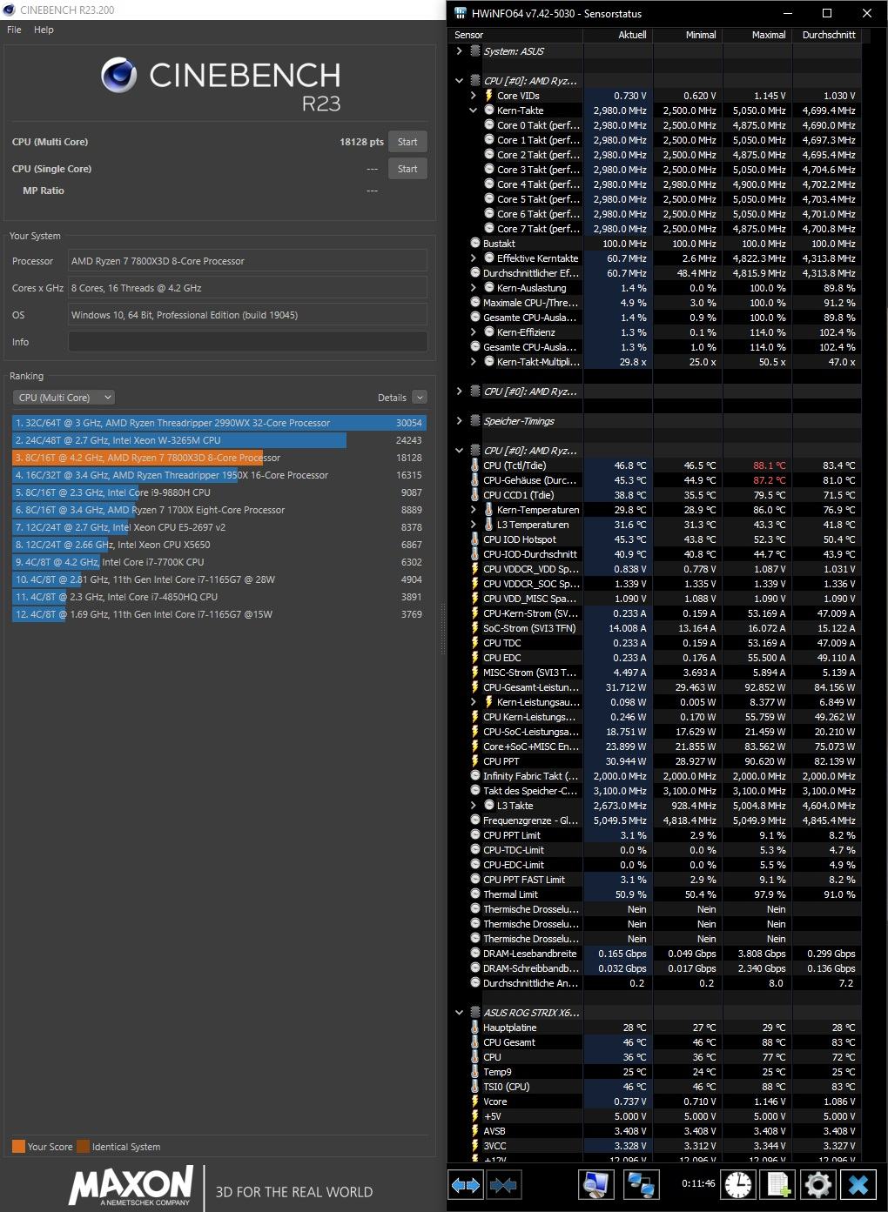Click the Speicher-Timings chip icon

coord(475,421)
